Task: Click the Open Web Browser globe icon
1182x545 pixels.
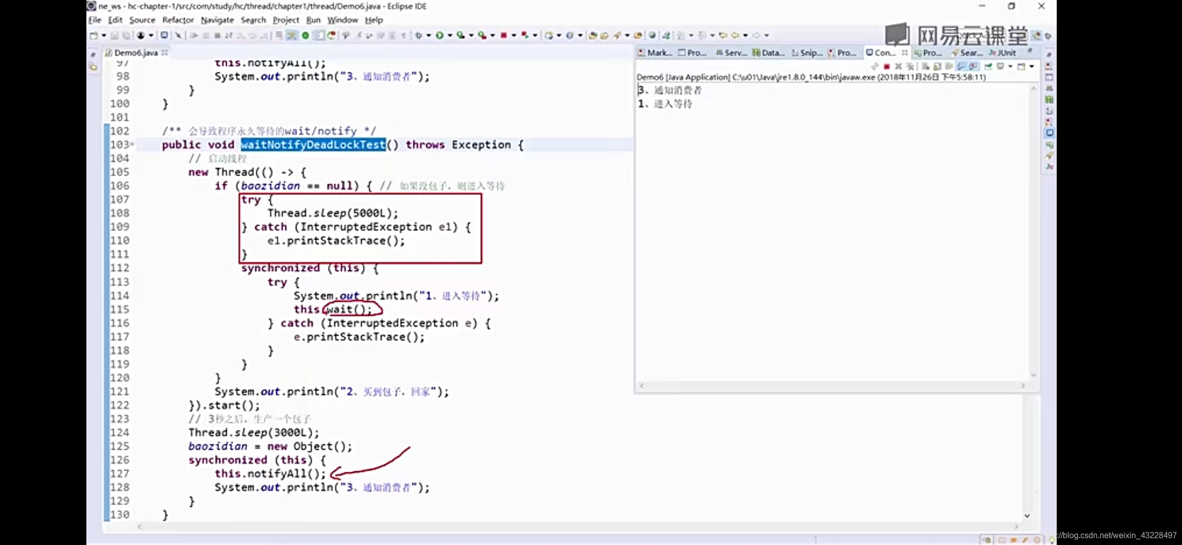Action: coord(652,35)
